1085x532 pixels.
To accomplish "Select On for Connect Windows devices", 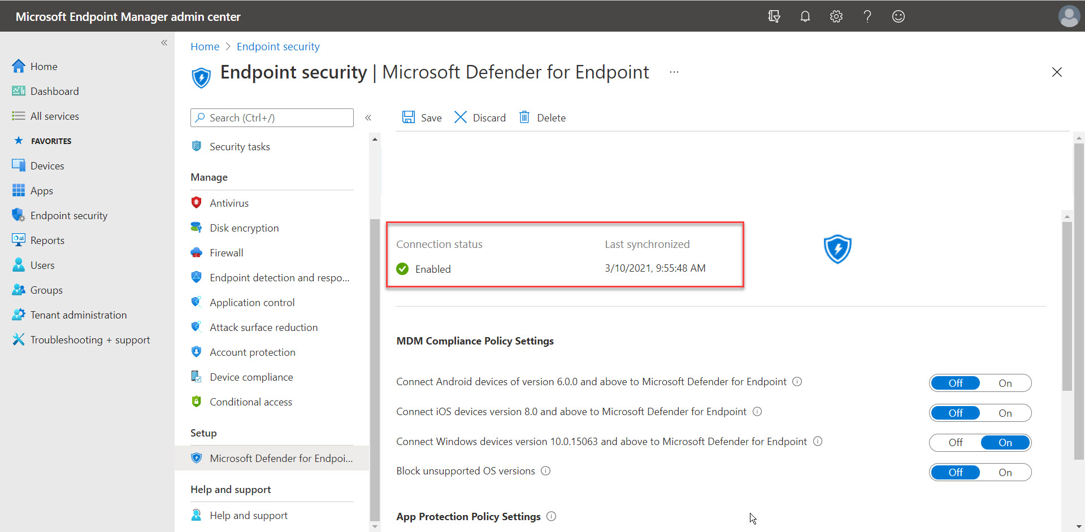I will point(1005,443).
